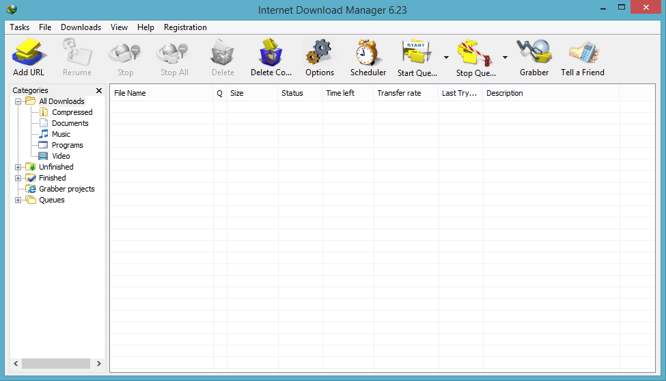Select the Video category label
This screenshot has height=381, width=666.
pyautogui.click(x=61, y=156)
